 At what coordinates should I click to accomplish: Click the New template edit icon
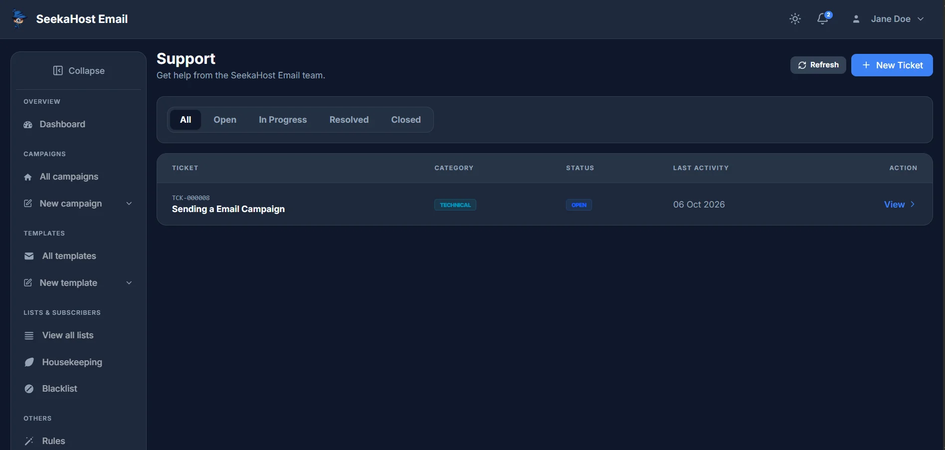[x=28, y=283]
